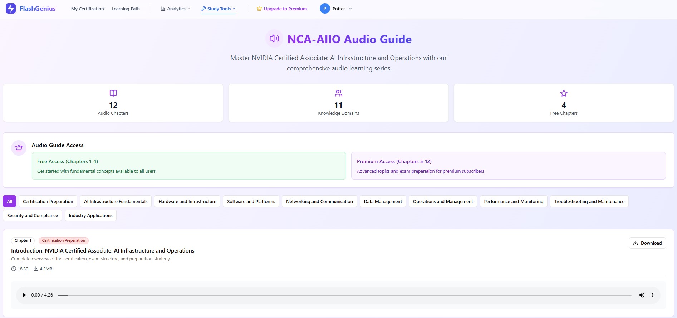
Task: Click the Potter avatar circle
Action: pos(325,9)
